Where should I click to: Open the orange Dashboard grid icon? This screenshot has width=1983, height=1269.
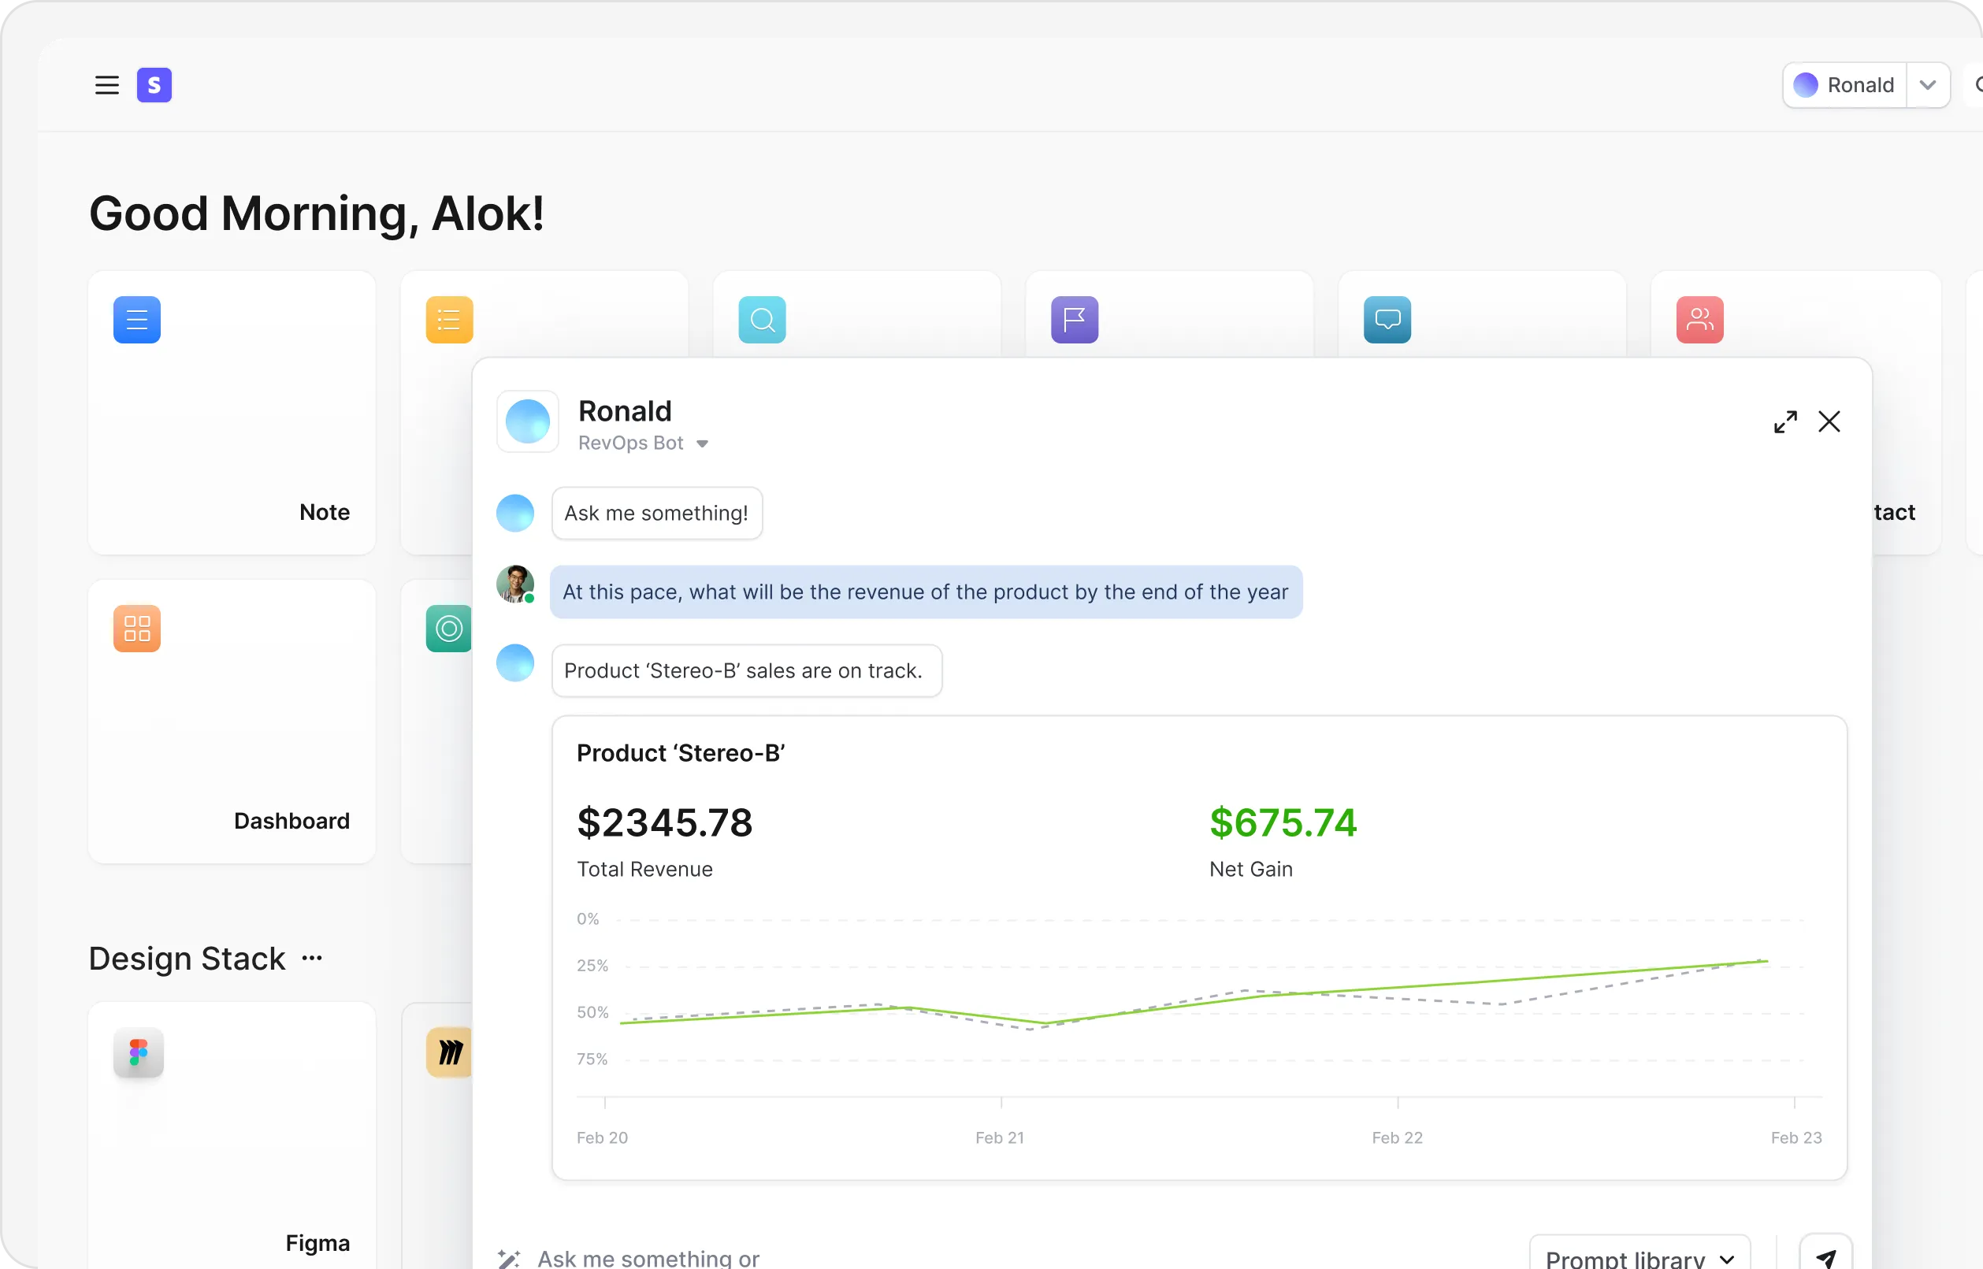(x=137, y=629)
